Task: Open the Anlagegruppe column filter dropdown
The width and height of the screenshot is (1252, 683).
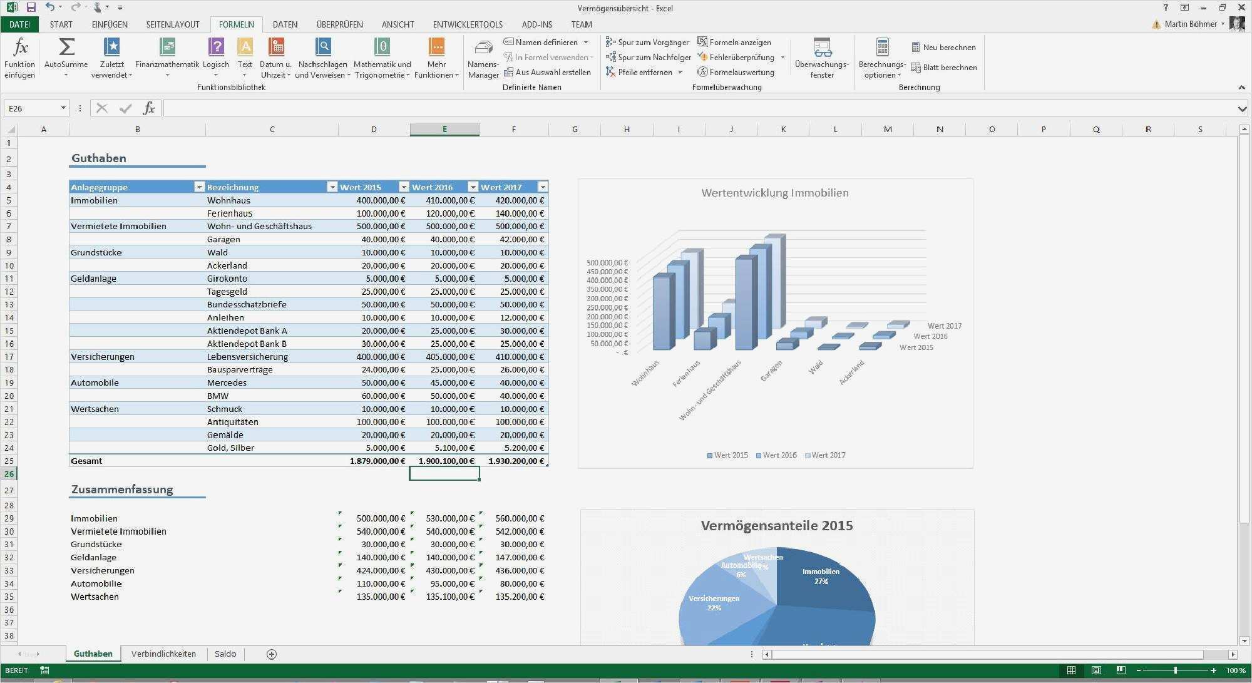Action: click(199, 187)
